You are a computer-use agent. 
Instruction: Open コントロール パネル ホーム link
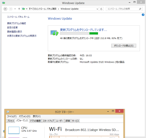18,17
